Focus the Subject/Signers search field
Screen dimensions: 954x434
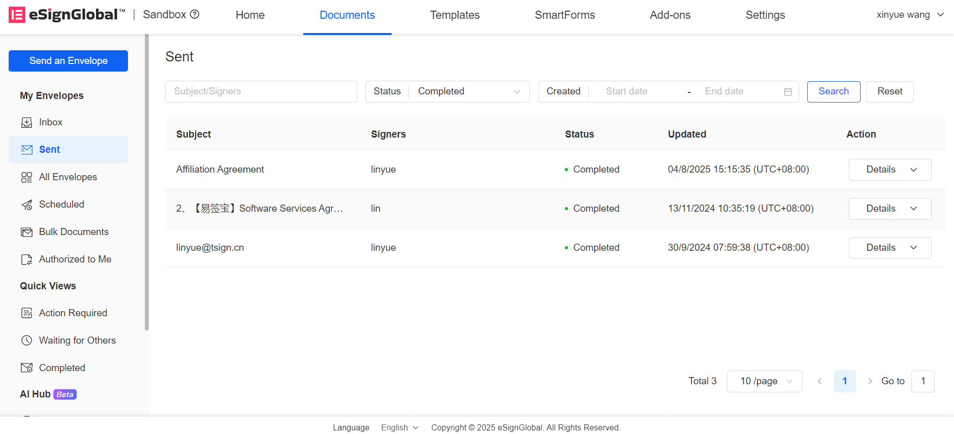[x=261, y=91]
